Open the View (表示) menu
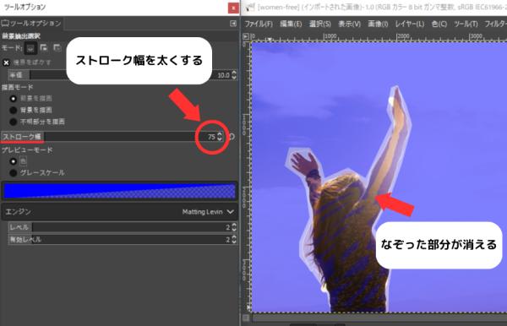This screenshot has height=326, width=507. pos(349,24)
